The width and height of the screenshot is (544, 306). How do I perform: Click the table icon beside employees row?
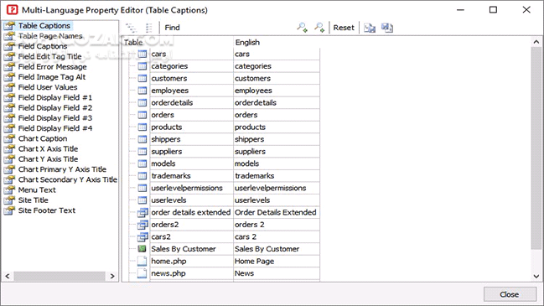coord(142,91)
